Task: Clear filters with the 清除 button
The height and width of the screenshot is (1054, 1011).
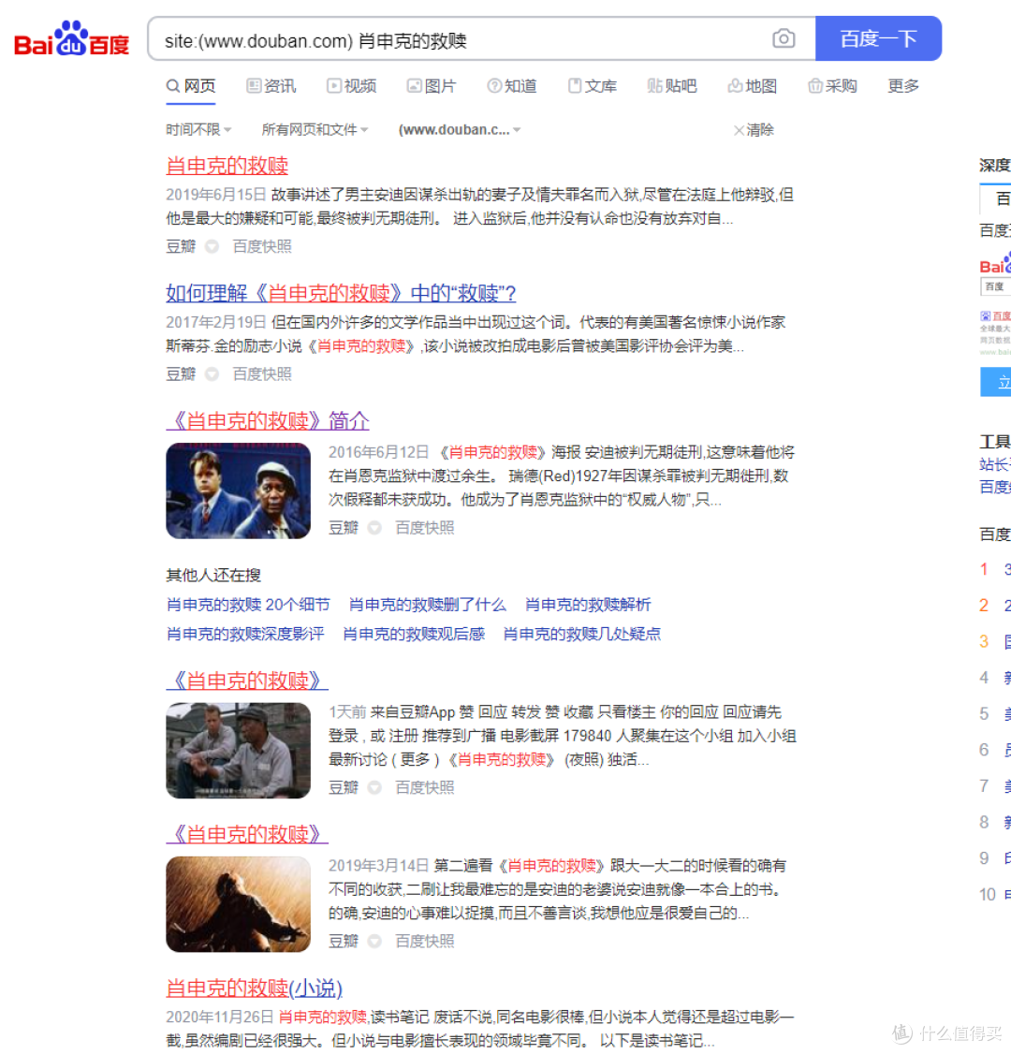Action: pyautogui.click(x=754, y=130)
